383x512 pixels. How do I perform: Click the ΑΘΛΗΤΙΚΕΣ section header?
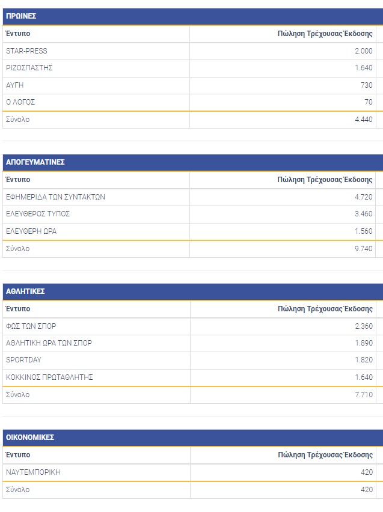(x=25, y=291)
